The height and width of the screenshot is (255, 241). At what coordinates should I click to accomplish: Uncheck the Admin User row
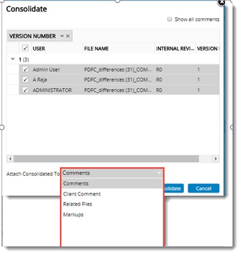pos(25,70)
